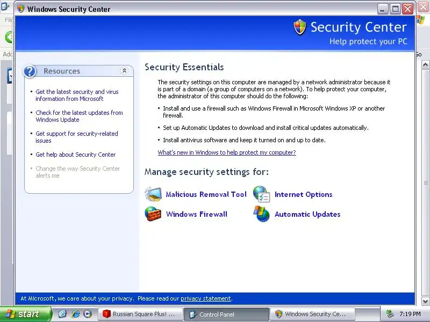Viewport: 430px width, 322px height.
Task: Get support for security-related issues
Action: coord(77,137)
